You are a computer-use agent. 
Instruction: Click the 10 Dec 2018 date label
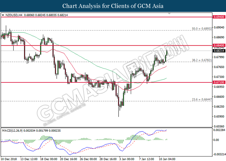[x=9, y=159]
